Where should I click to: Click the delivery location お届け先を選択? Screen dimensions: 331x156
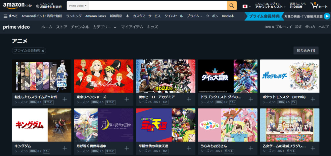coord(49,6)
